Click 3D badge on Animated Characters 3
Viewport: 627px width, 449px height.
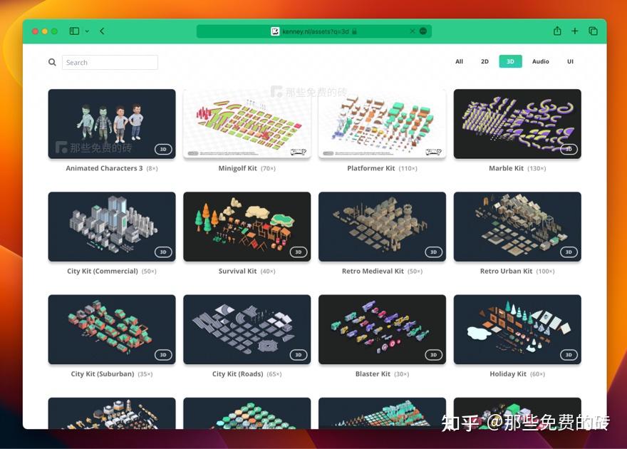pos(163,149)
